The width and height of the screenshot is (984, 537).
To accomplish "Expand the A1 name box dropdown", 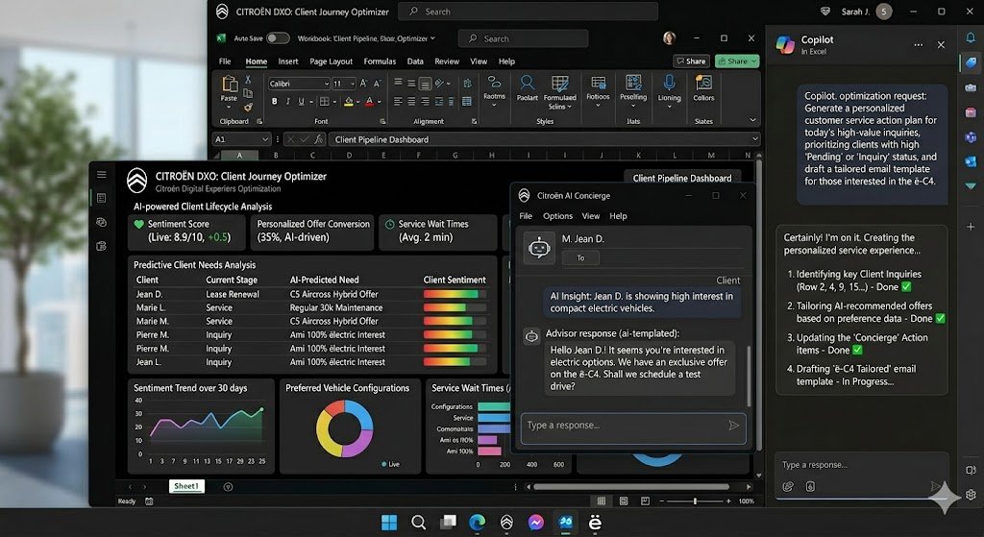I will pos(265,139).
